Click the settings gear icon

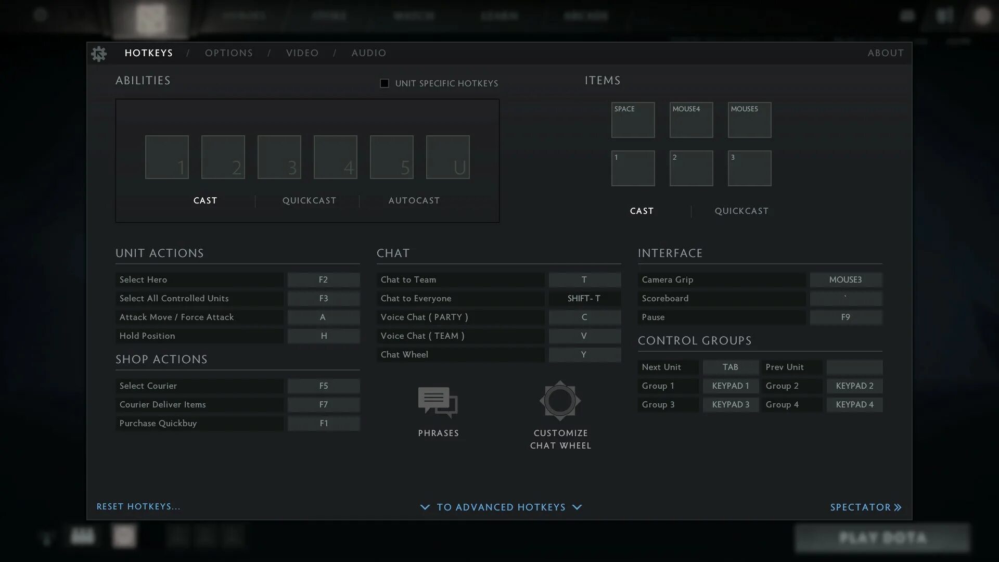tap(99, 54)
